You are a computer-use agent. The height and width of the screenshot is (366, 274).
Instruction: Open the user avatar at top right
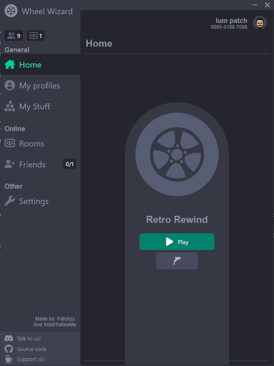260,23
